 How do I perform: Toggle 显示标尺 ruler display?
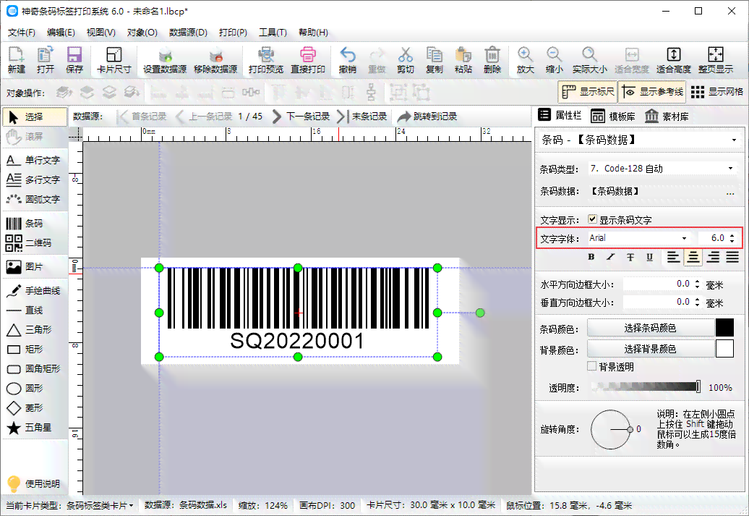pyautogui.click(x=588, y=92)
